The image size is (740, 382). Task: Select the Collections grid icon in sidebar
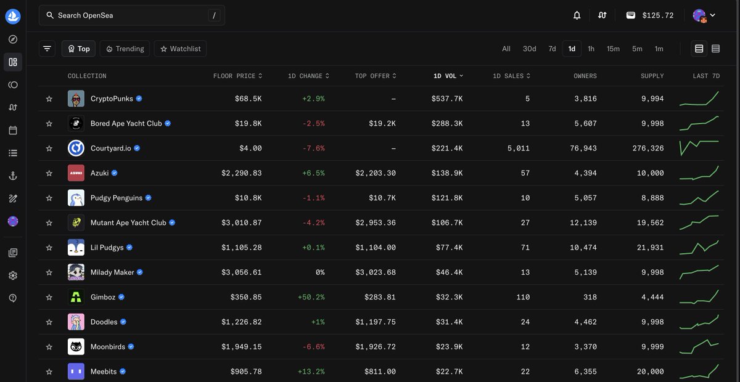tap(13, 62)
